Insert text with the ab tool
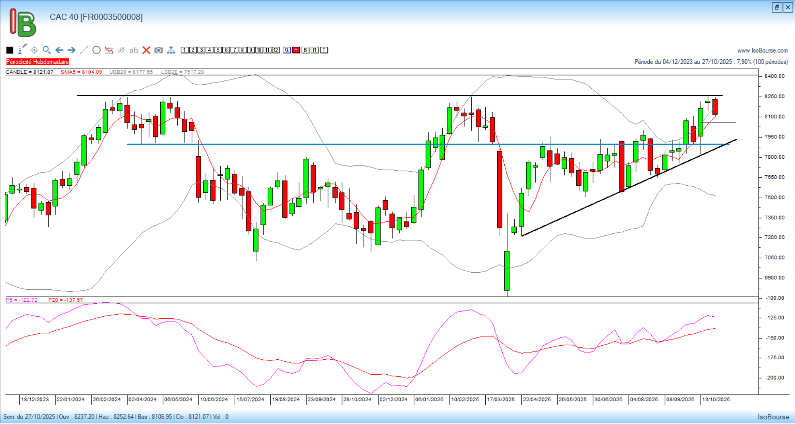 (x=133, y=50)
